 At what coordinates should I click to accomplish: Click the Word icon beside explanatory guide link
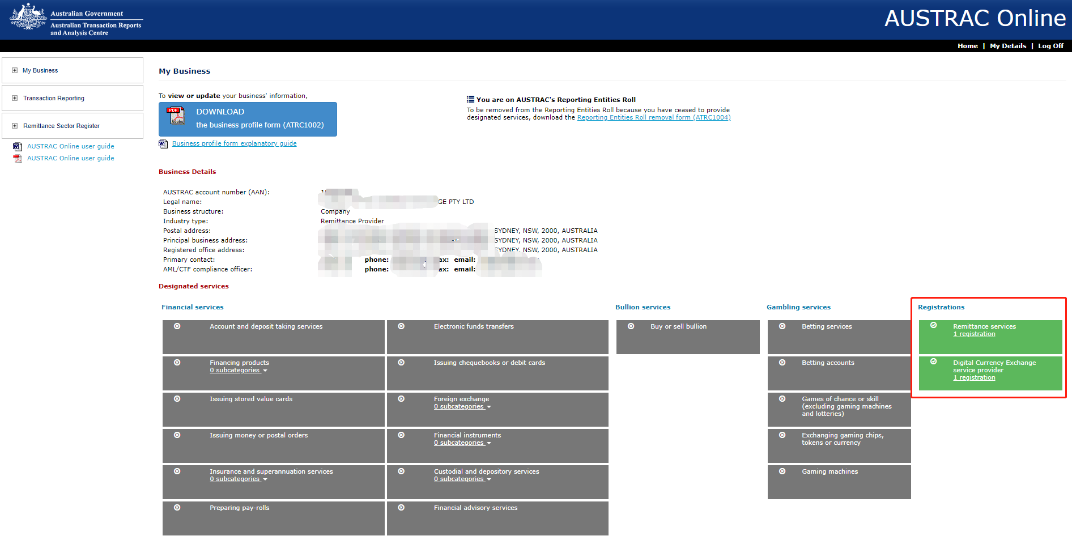(x=163, y=144)
